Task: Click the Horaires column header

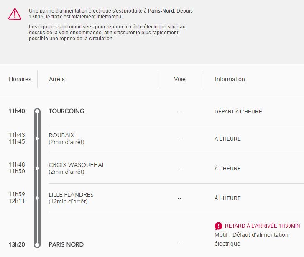Action: tap(20, 79)
